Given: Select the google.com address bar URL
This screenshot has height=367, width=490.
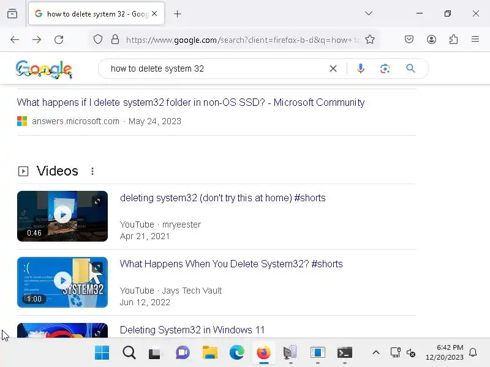Looking at the screenshot, I should pyautogui.click(x=243, y=40).
